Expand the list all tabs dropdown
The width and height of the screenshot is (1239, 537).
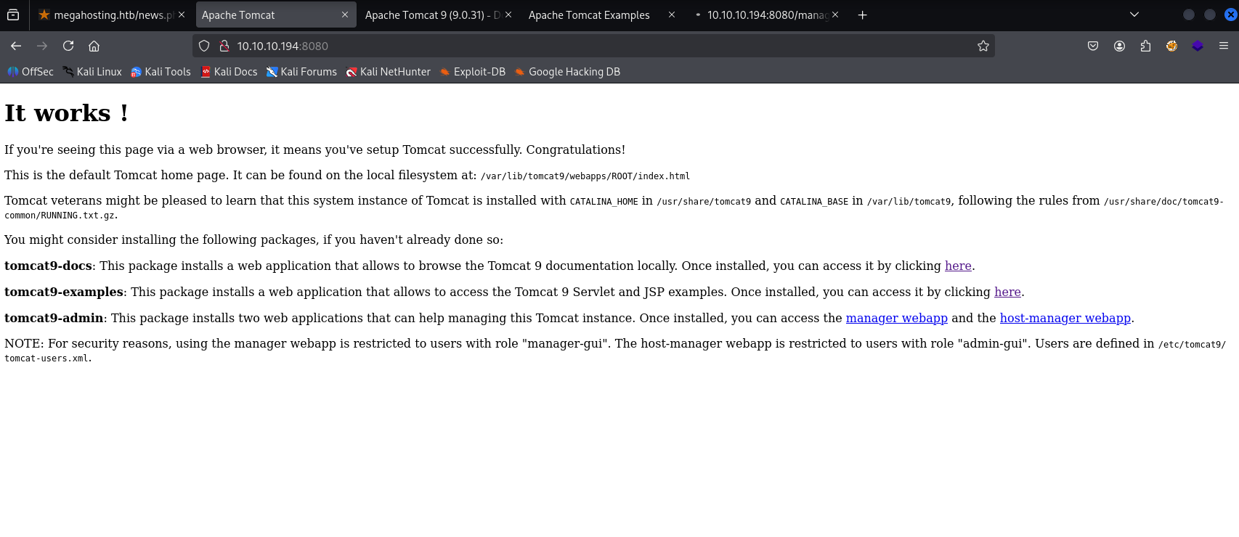tap(1134, 15)
